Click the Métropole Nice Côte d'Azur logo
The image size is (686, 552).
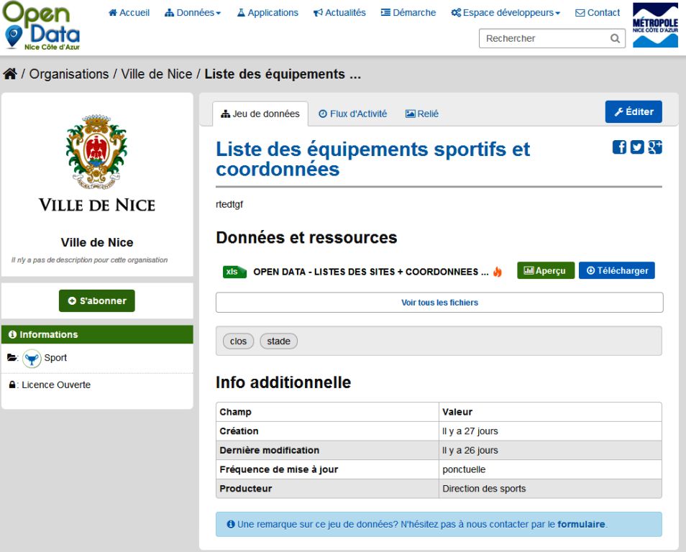pos(654,26)
